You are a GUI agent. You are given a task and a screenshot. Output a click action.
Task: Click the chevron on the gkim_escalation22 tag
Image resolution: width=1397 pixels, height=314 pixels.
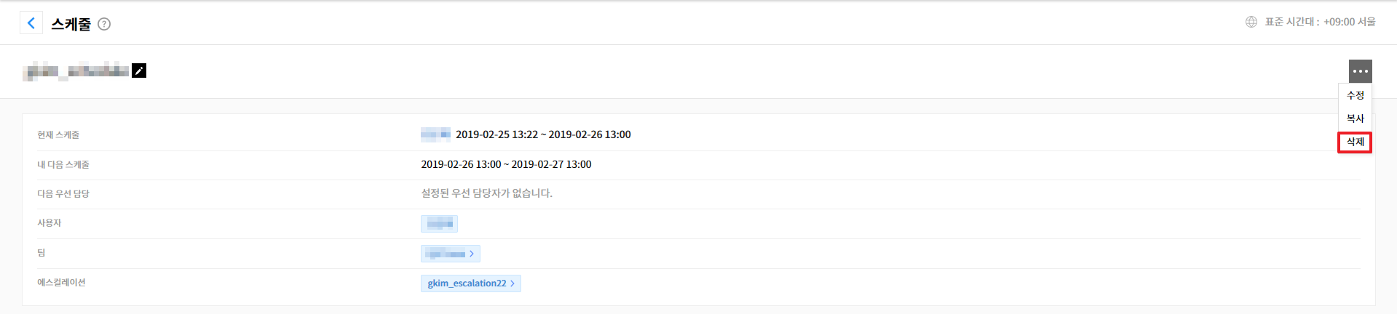point(513,283)
